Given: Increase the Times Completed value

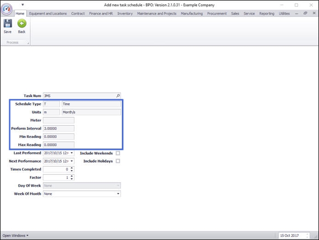Looking at the screenshot, I should (72, 168).
